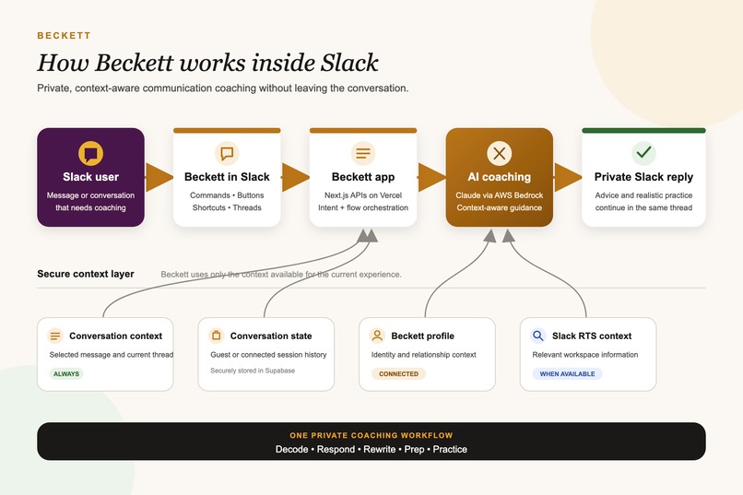
Task: Click the speech bubble icon above Beckett in Slack
Action: point(227,153)
